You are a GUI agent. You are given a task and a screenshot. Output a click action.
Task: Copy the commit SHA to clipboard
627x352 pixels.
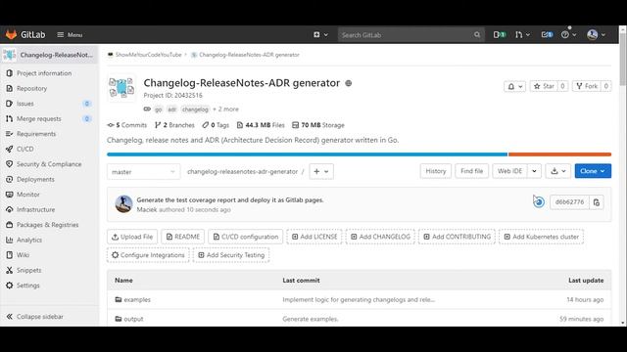tap(597, 202)
